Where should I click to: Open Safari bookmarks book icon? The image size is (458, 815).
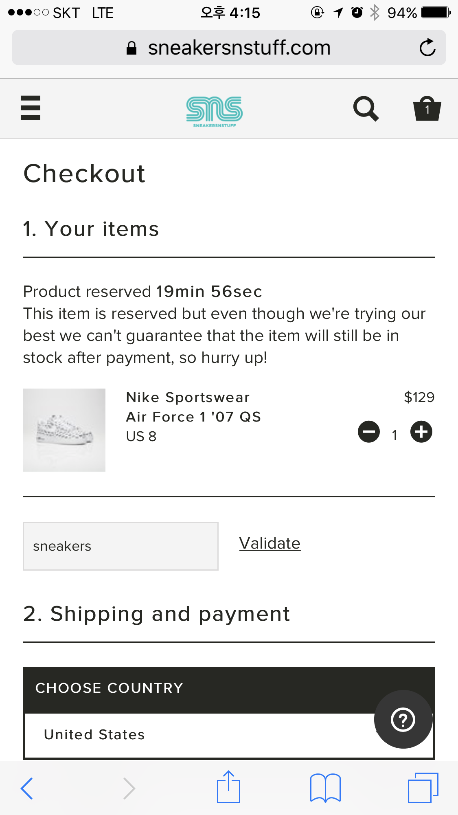click(325, 788)
